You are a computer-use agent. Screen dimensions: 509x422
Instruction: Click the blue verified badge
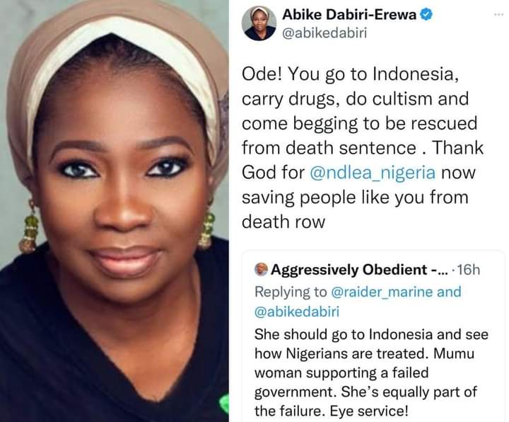426,14
